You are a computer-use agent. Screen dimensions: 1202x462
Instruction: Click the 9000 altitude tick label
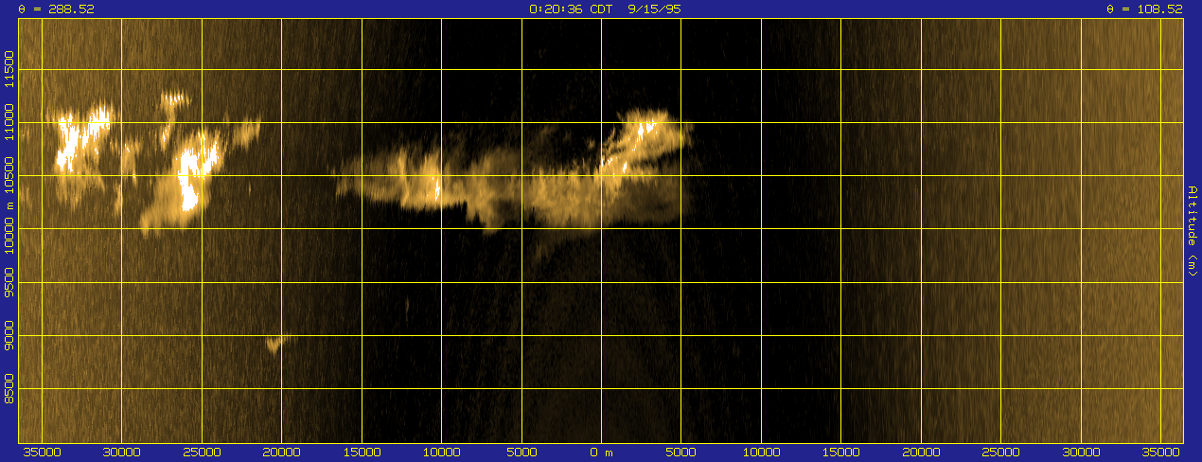(9, 335)
